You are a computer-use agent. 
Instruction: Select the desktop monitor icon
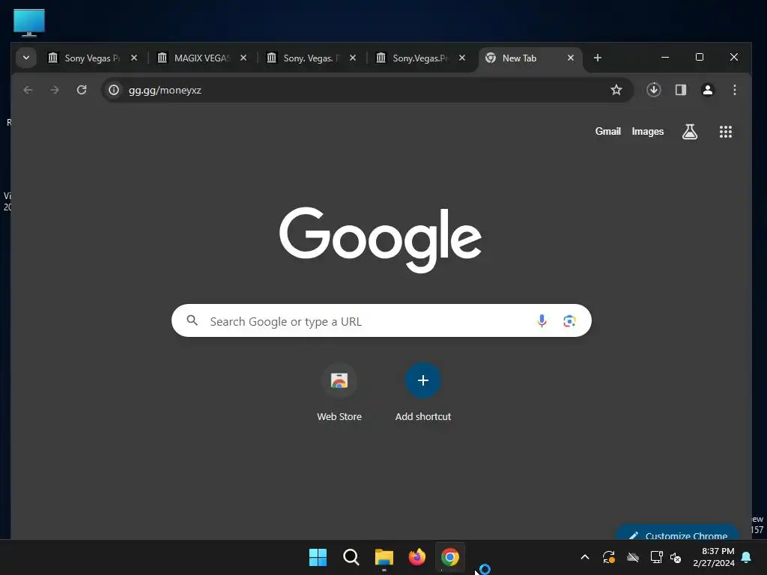[x=29, y=22]
